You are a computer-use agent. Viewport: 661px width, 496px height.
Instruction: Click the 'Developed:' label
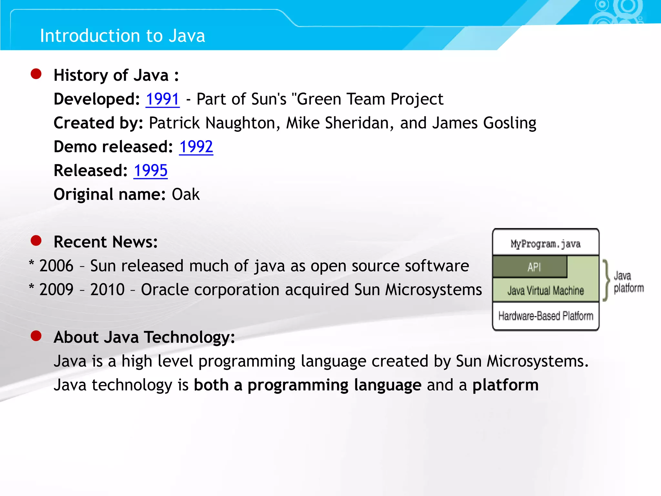[97, 99]
